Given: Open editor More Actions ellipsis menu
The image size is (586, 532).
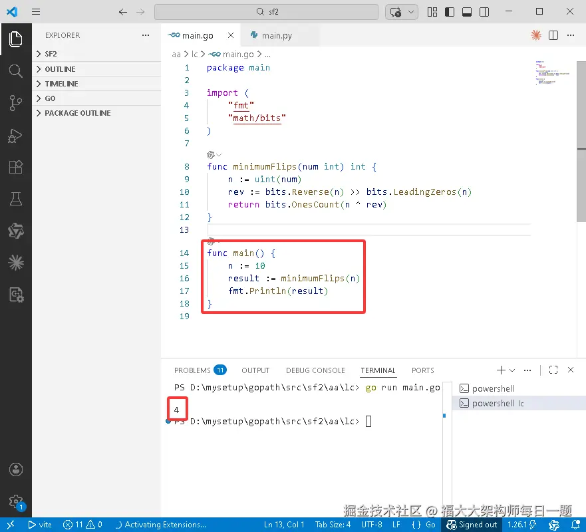Looking at the screenshot, I should pyautogui.click(x=571, y=35).
